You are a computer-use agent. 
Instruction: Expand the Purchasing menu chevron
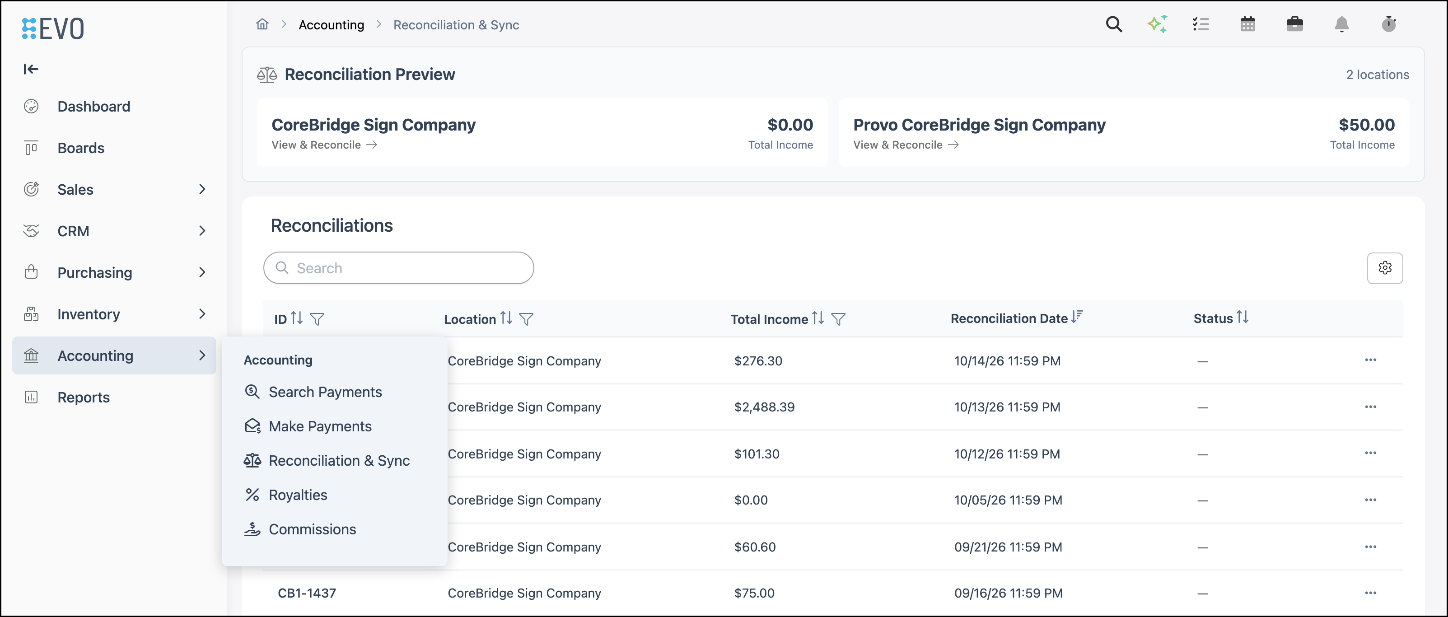(x=202, y=272)
